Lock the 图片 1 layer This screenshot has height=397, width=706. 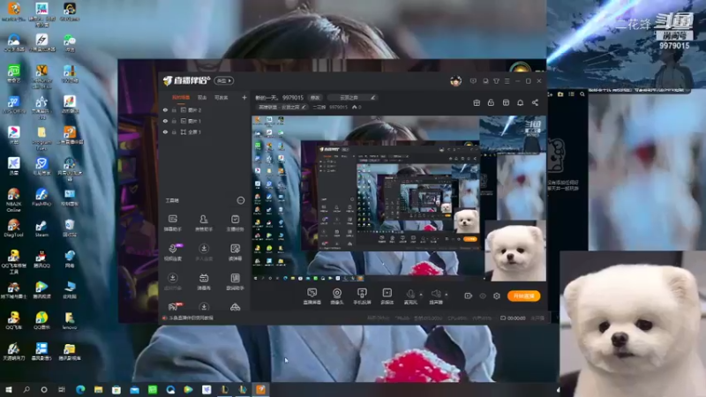click(x=174, y=121)
